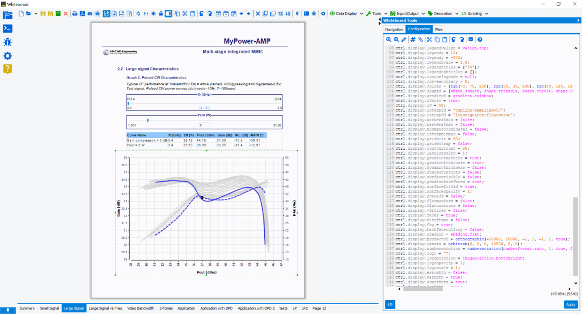Screen dimensions: 582x314
Task: Open the Page 13 tab
Action: (x=319, y=308)
